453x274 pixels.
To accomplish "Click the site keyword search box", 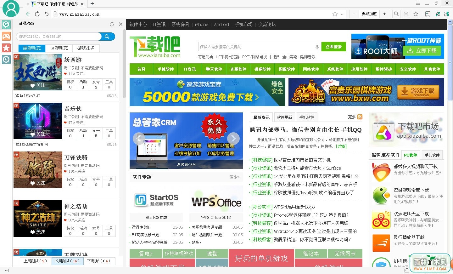I will (256, 47).
